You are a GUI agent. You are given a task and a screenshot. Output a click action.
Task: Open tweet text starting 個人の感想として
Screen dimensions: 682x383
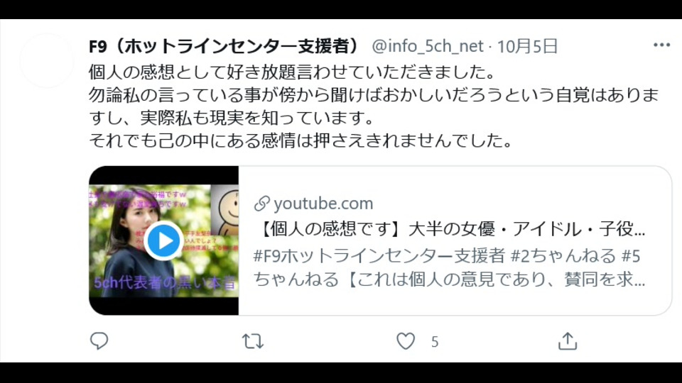(292, 72)
